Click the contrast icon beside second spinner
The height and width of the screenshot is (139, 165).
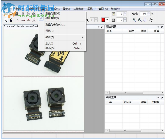coord(114,20)
